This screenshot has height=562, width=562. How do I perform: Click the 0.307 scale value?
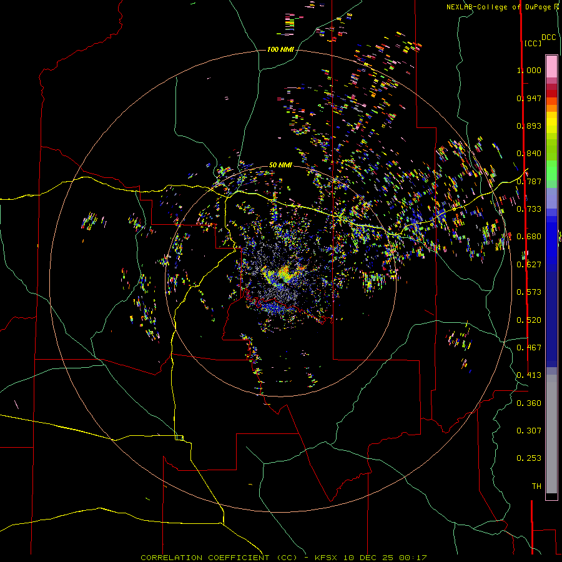tap(529, 431)
